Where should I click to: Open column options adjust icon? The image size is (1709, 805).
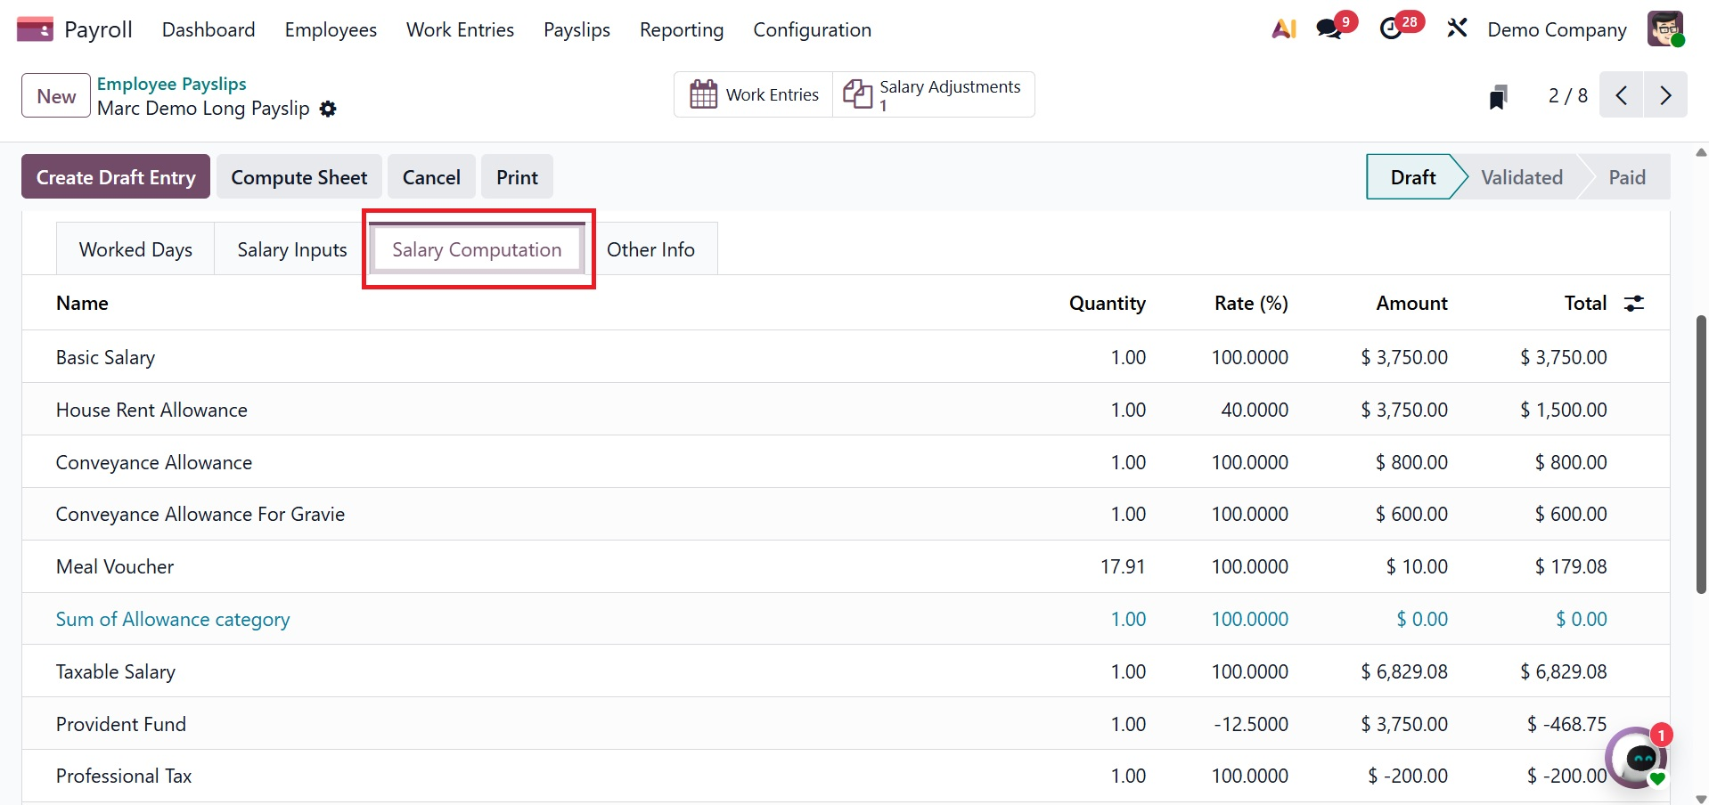1634,304
